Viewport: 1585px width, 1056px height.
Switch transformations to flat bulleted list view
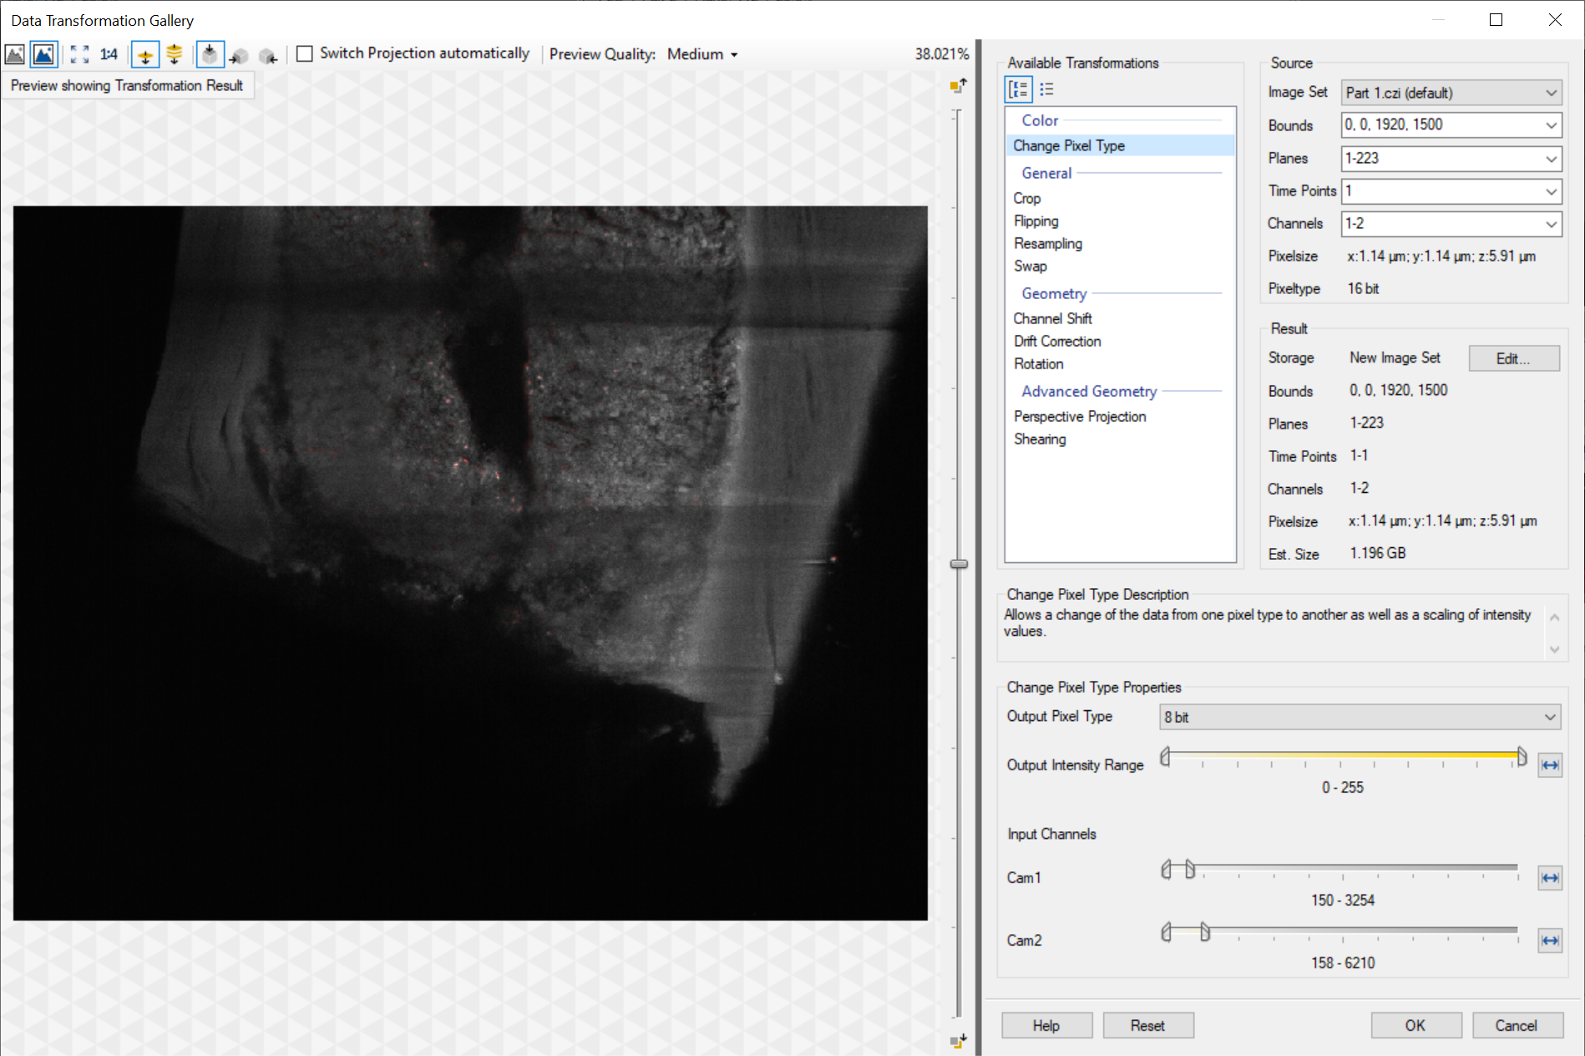1046,89
